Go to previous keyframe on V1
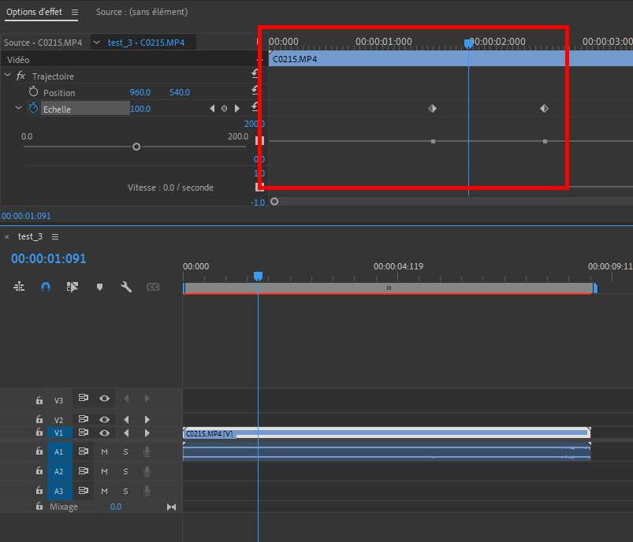This screenshot has height=542, width=633. click(126, 433)
